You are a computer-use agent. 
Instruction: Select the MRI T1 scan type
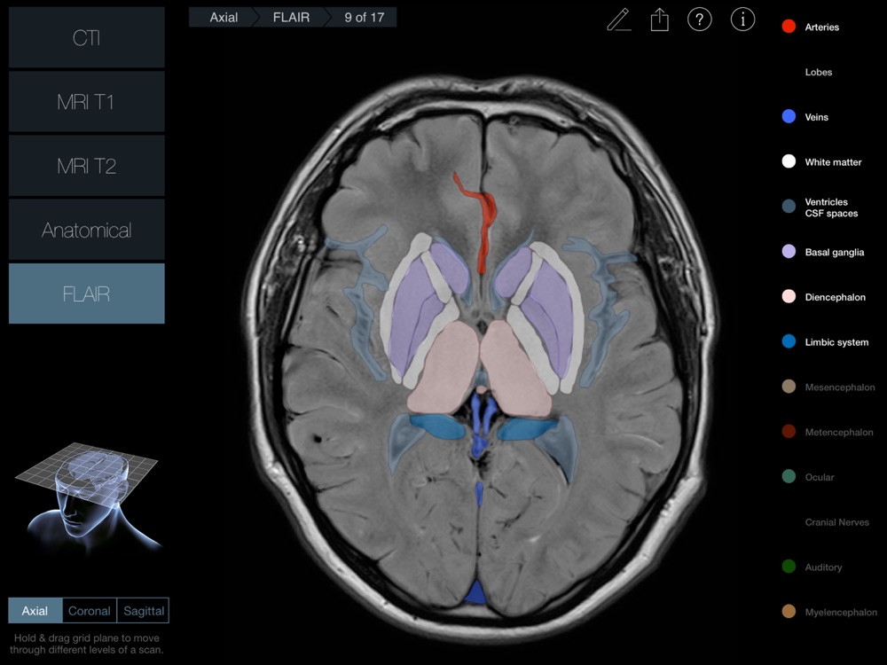(x=86, y=102)
